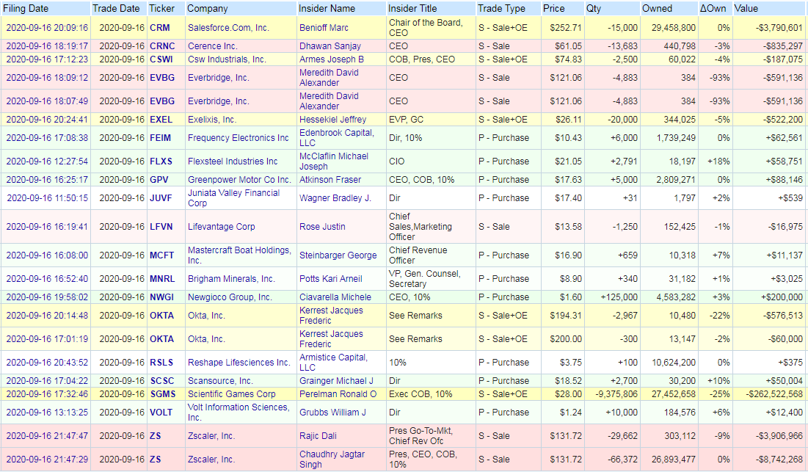Open Volt Information Sciences, Inc. link
808x472 pixels.
(x=238, y=413)
